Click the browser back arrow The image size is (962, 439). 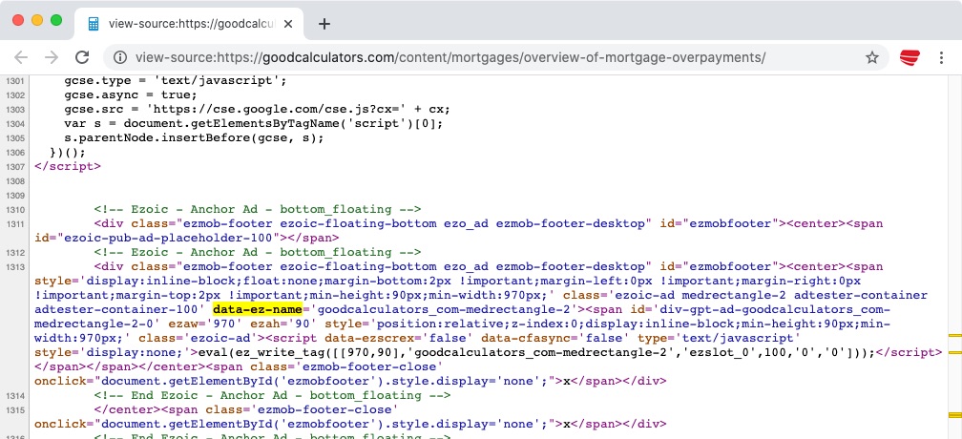click(21, 57)
